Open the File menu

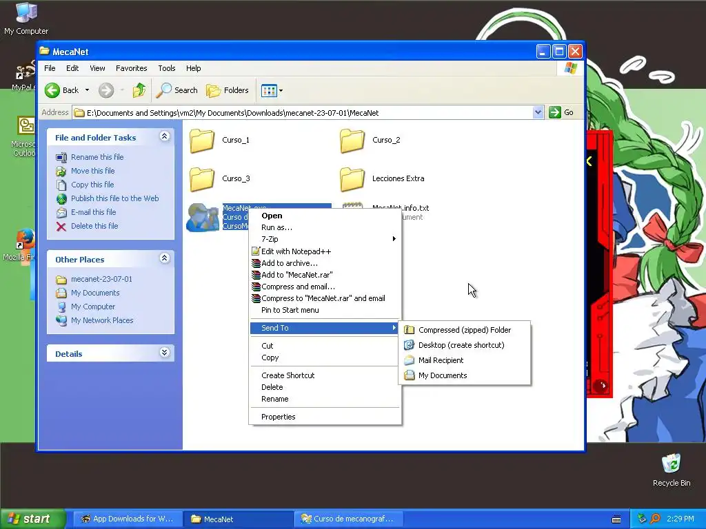point(50,68)
